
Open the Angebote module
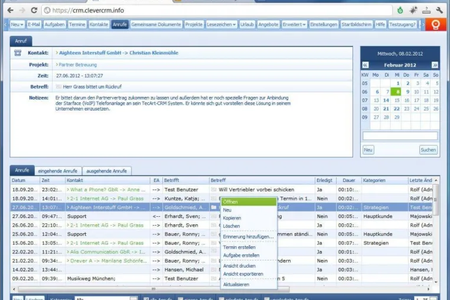click(268, 24)
